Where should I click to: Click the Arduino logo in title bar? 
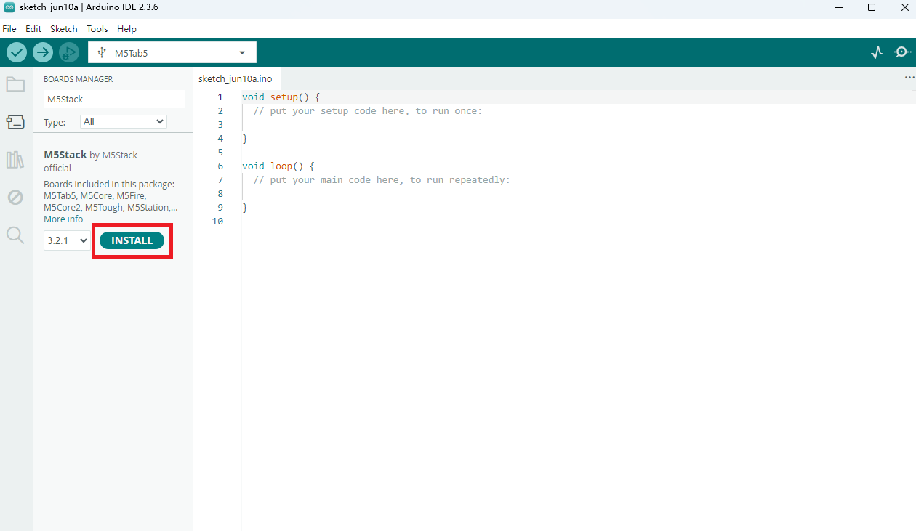coord(9,7)
